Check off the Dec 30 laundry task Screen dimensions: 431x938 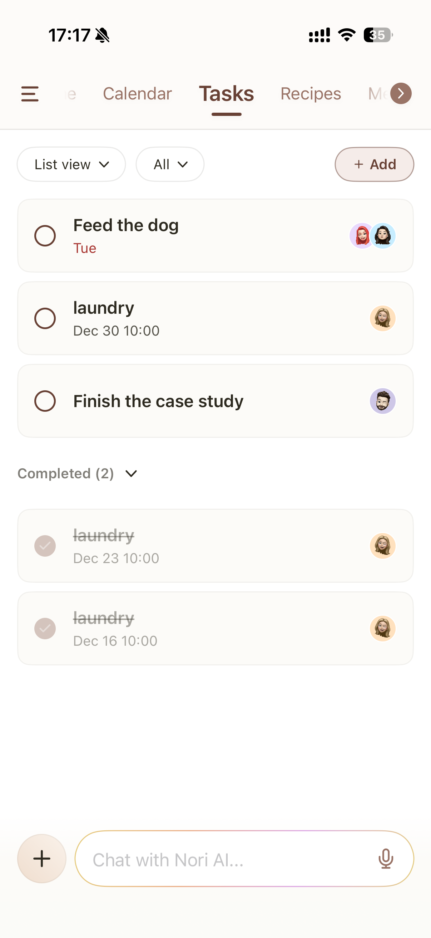click(45, 318)
